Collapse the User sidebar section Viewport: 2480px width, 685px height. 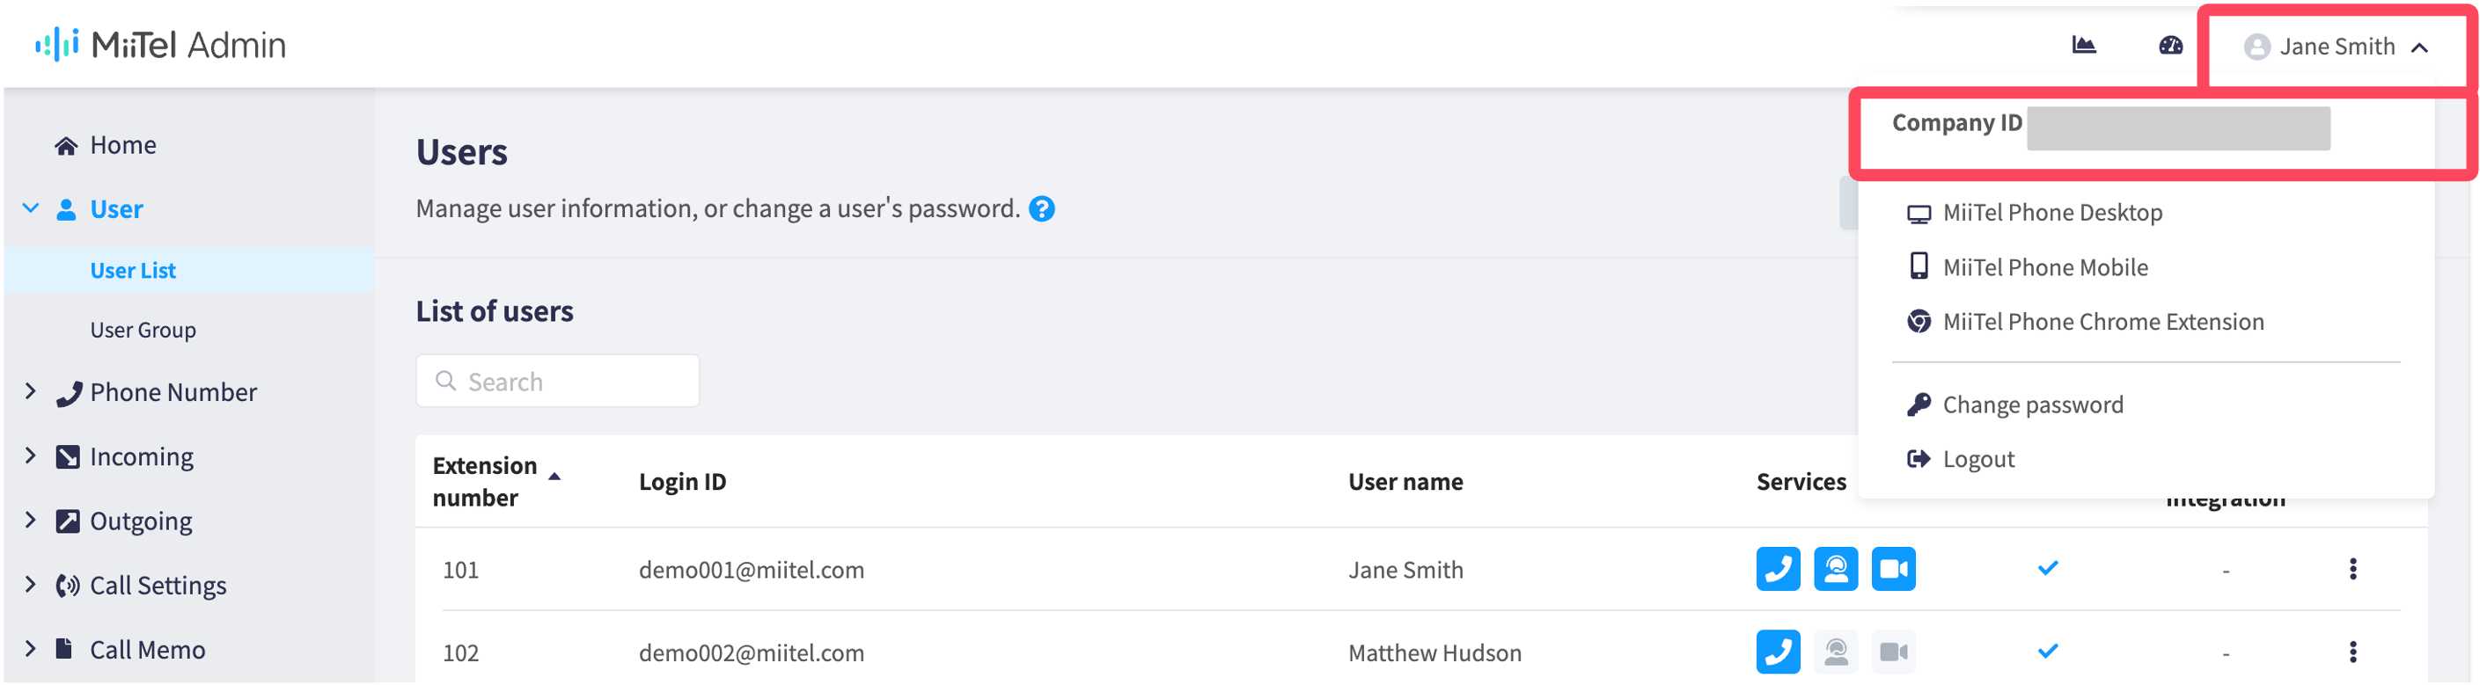point(30,208)
